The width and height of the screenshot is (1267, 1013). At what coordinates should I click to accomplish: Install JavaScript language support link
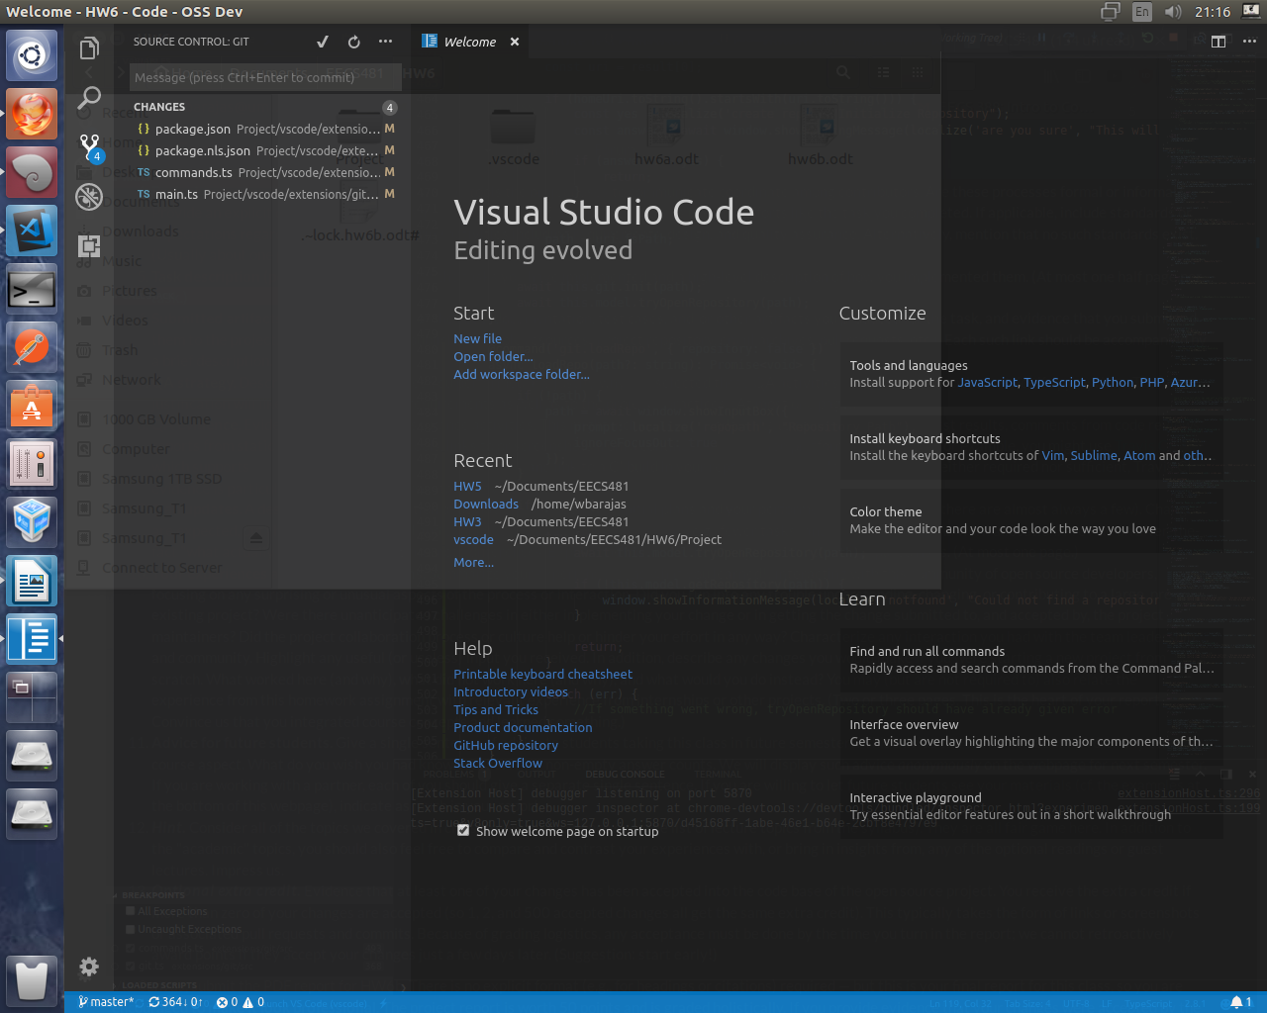click(x=987, y=382)
